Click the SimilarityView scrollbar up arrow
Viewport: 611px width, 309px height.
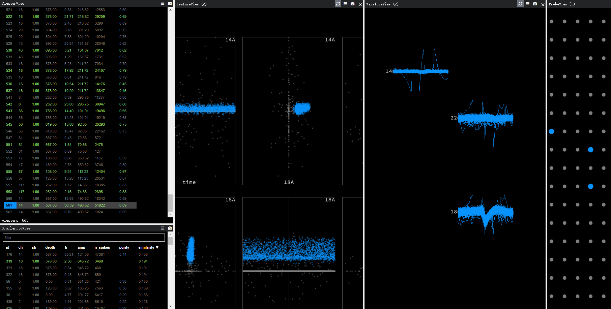click(x=170, y=234)
